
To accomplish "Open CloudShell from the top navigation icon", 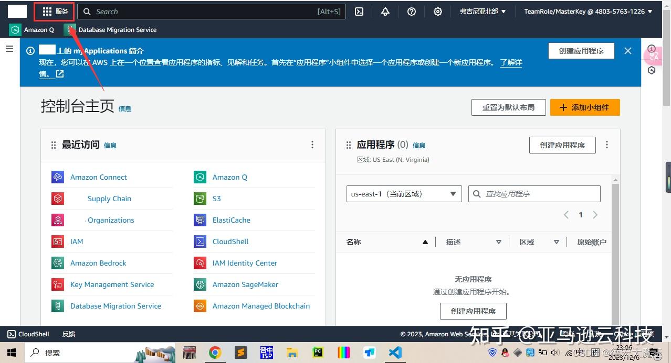I will pos(359,12).
